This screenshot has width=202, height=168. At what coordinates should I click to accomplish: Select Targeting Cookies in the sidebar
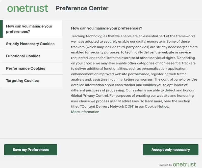tap(22, 81)
